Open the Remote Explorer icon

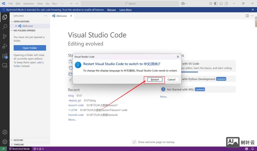tap(5, 66)
